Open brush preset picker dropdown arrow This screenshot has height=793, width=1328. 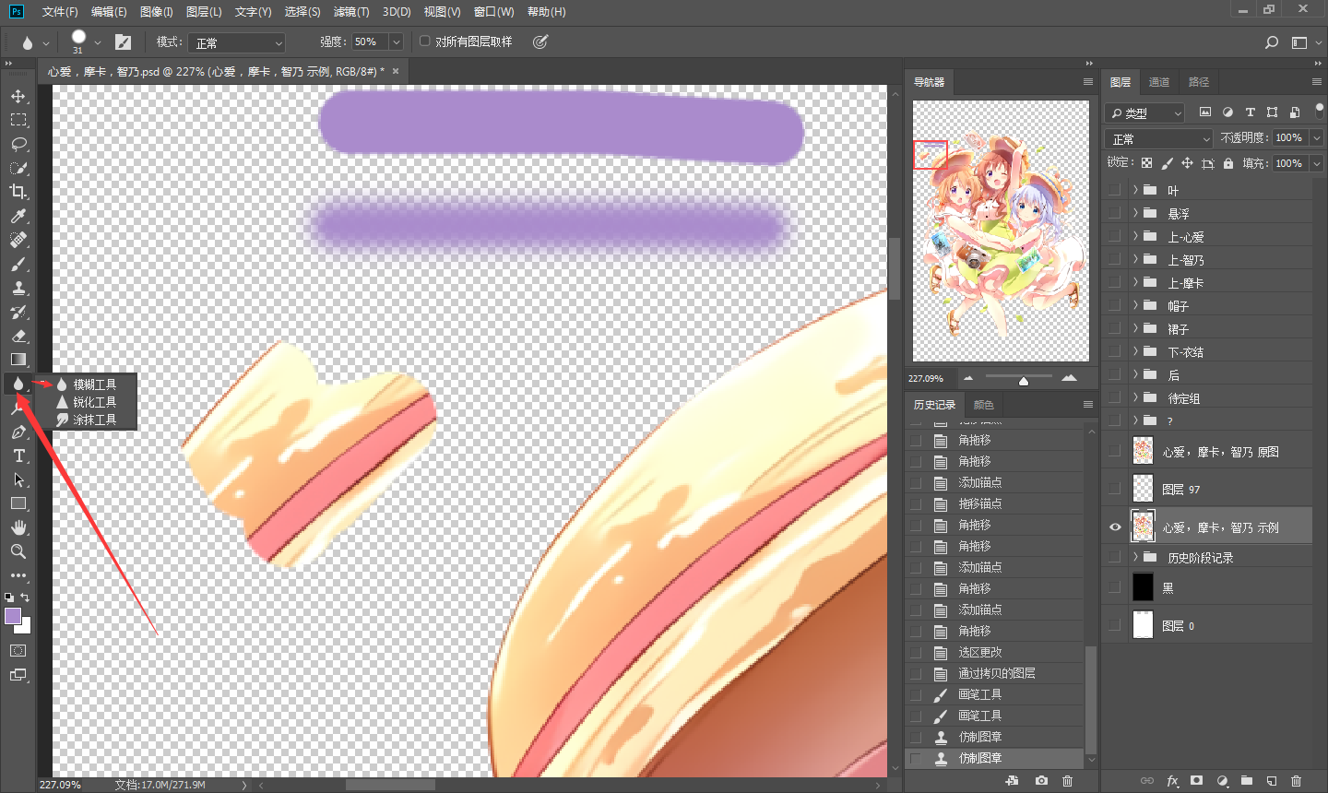point(98,42)
